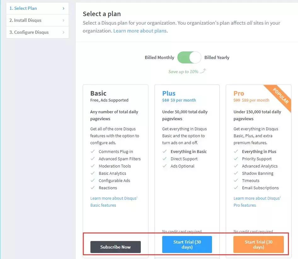298x259 pixels.
Task: Click chevron next to Install Disqus
Action: point(63,21)
